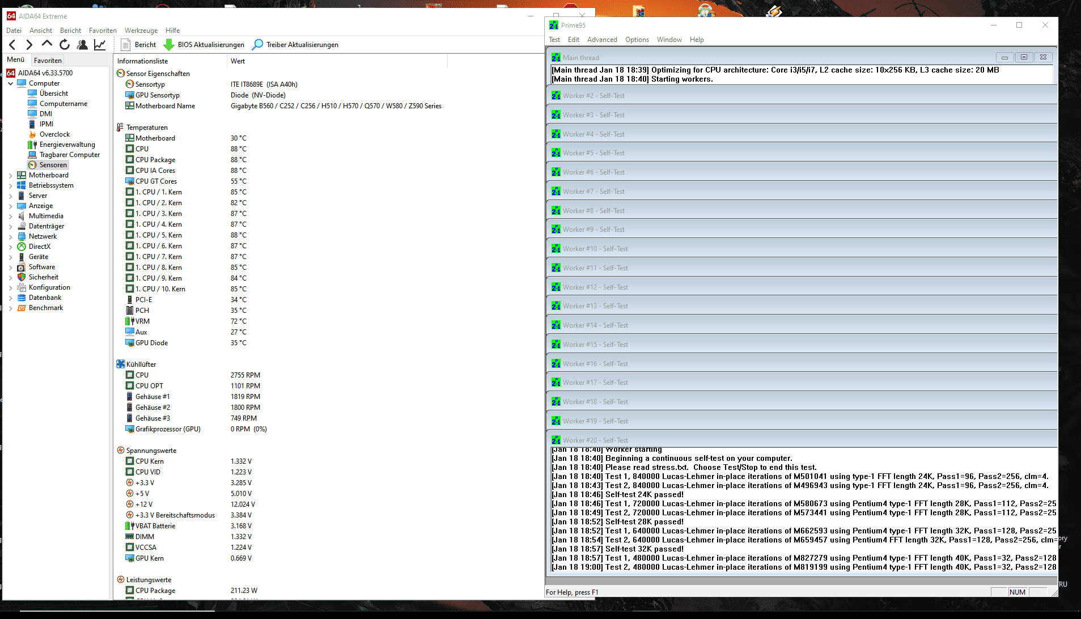Select the DMI tree item
This screenshot has height=619, width=1081.
point(40,114)
